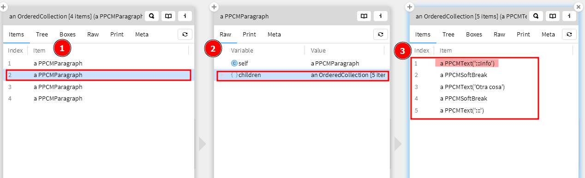Click book icon in PPCMParagraph pane
Viewport: 585px width, 178px height.
pyautogui.click(x=364, y=16)
